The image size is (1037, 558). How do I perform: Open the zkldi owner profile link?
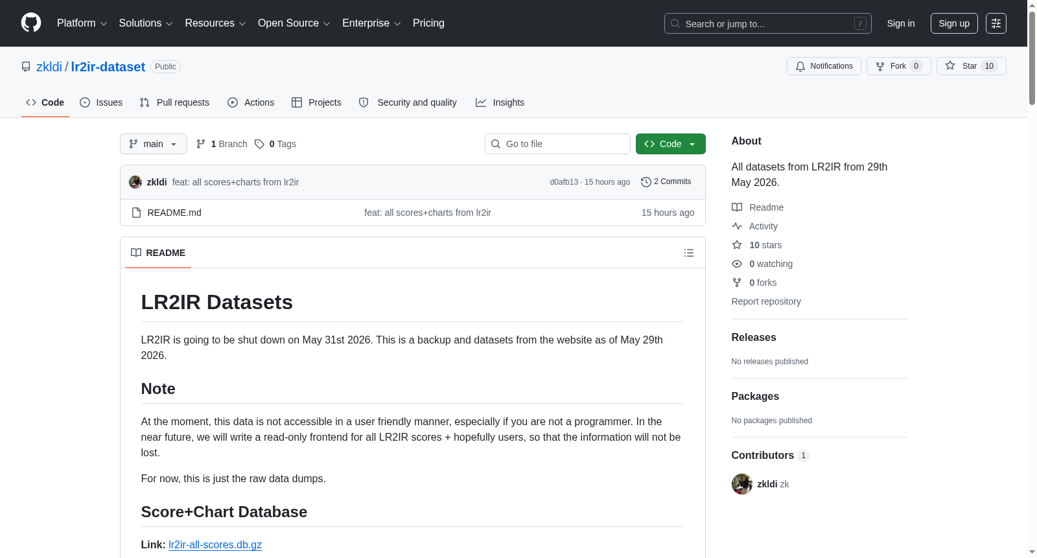click(x=49, y=67)
